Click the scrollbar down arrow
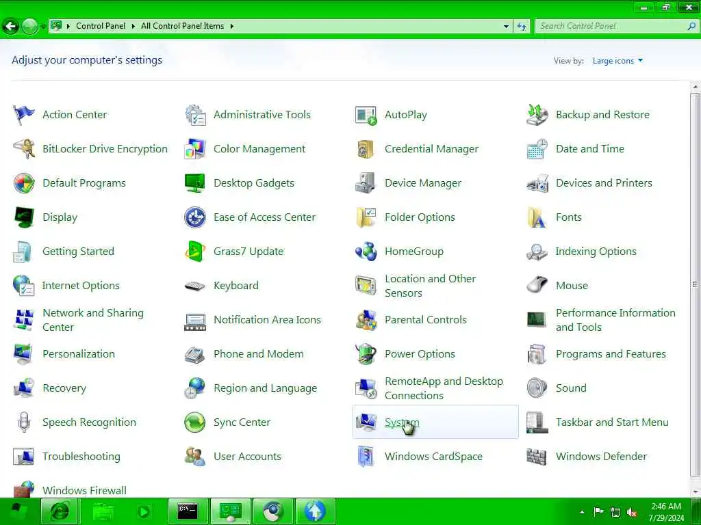 [696, 492]
